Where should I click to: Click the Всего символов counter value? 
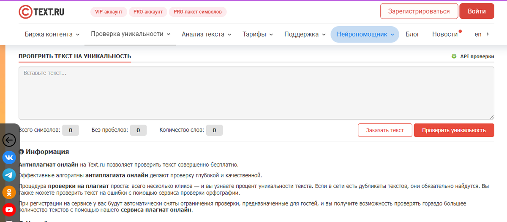click(x=71, y=130)
